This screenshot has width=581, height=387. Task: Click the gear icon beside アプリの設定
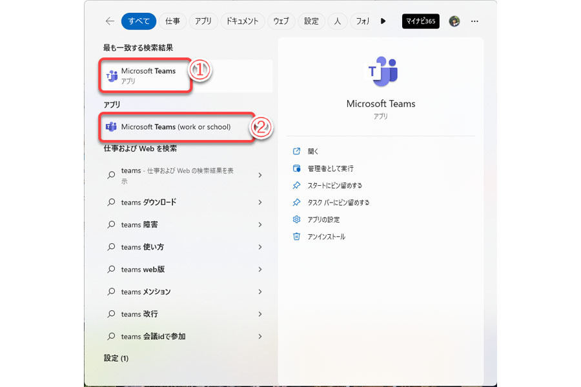(296, 219)
